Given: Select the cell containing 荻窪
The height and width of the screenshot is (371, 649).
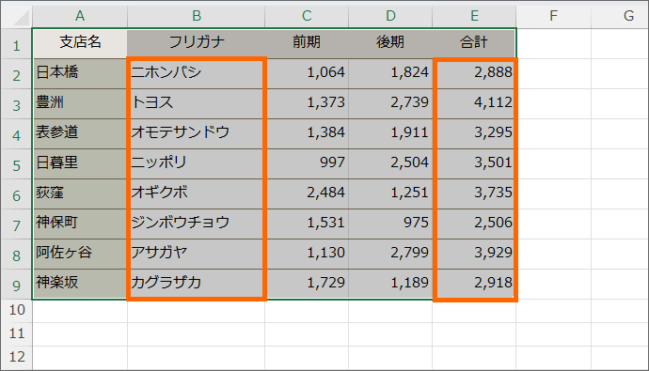Looking at the screenshot, I should click(80, 194).
